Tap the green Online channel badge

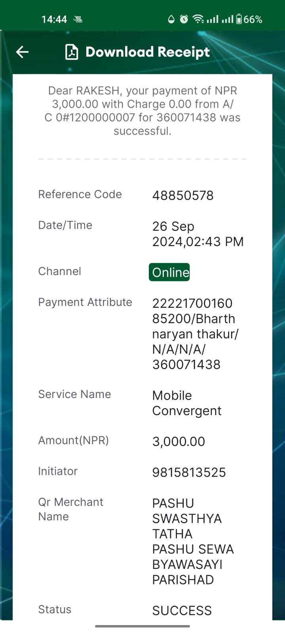click(x=169, y=272)
